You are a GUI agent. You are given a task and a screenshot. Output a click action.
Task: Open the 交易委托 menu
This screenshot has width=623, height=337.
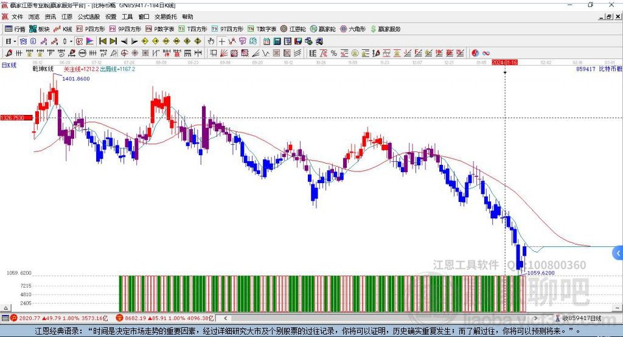coord(165,17)
